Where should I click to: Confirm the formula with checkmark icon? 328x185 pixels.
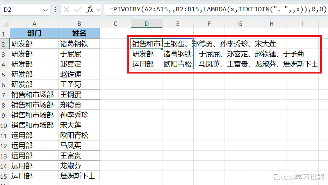[x=78, y=9]
